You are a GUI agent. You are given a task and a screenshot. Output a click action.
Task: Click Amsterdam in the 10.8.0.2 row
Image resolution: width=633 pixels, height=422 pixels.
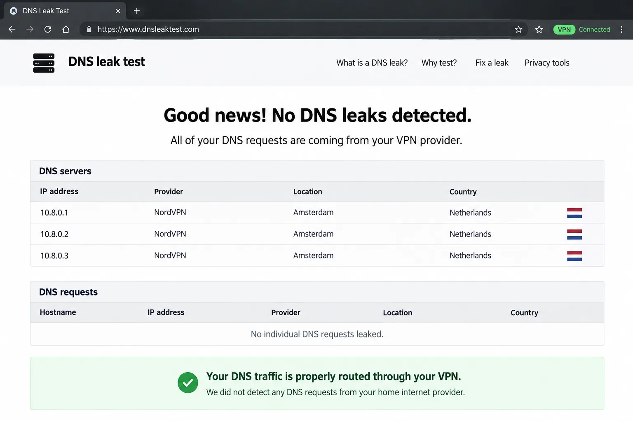(x=313, y=234)
